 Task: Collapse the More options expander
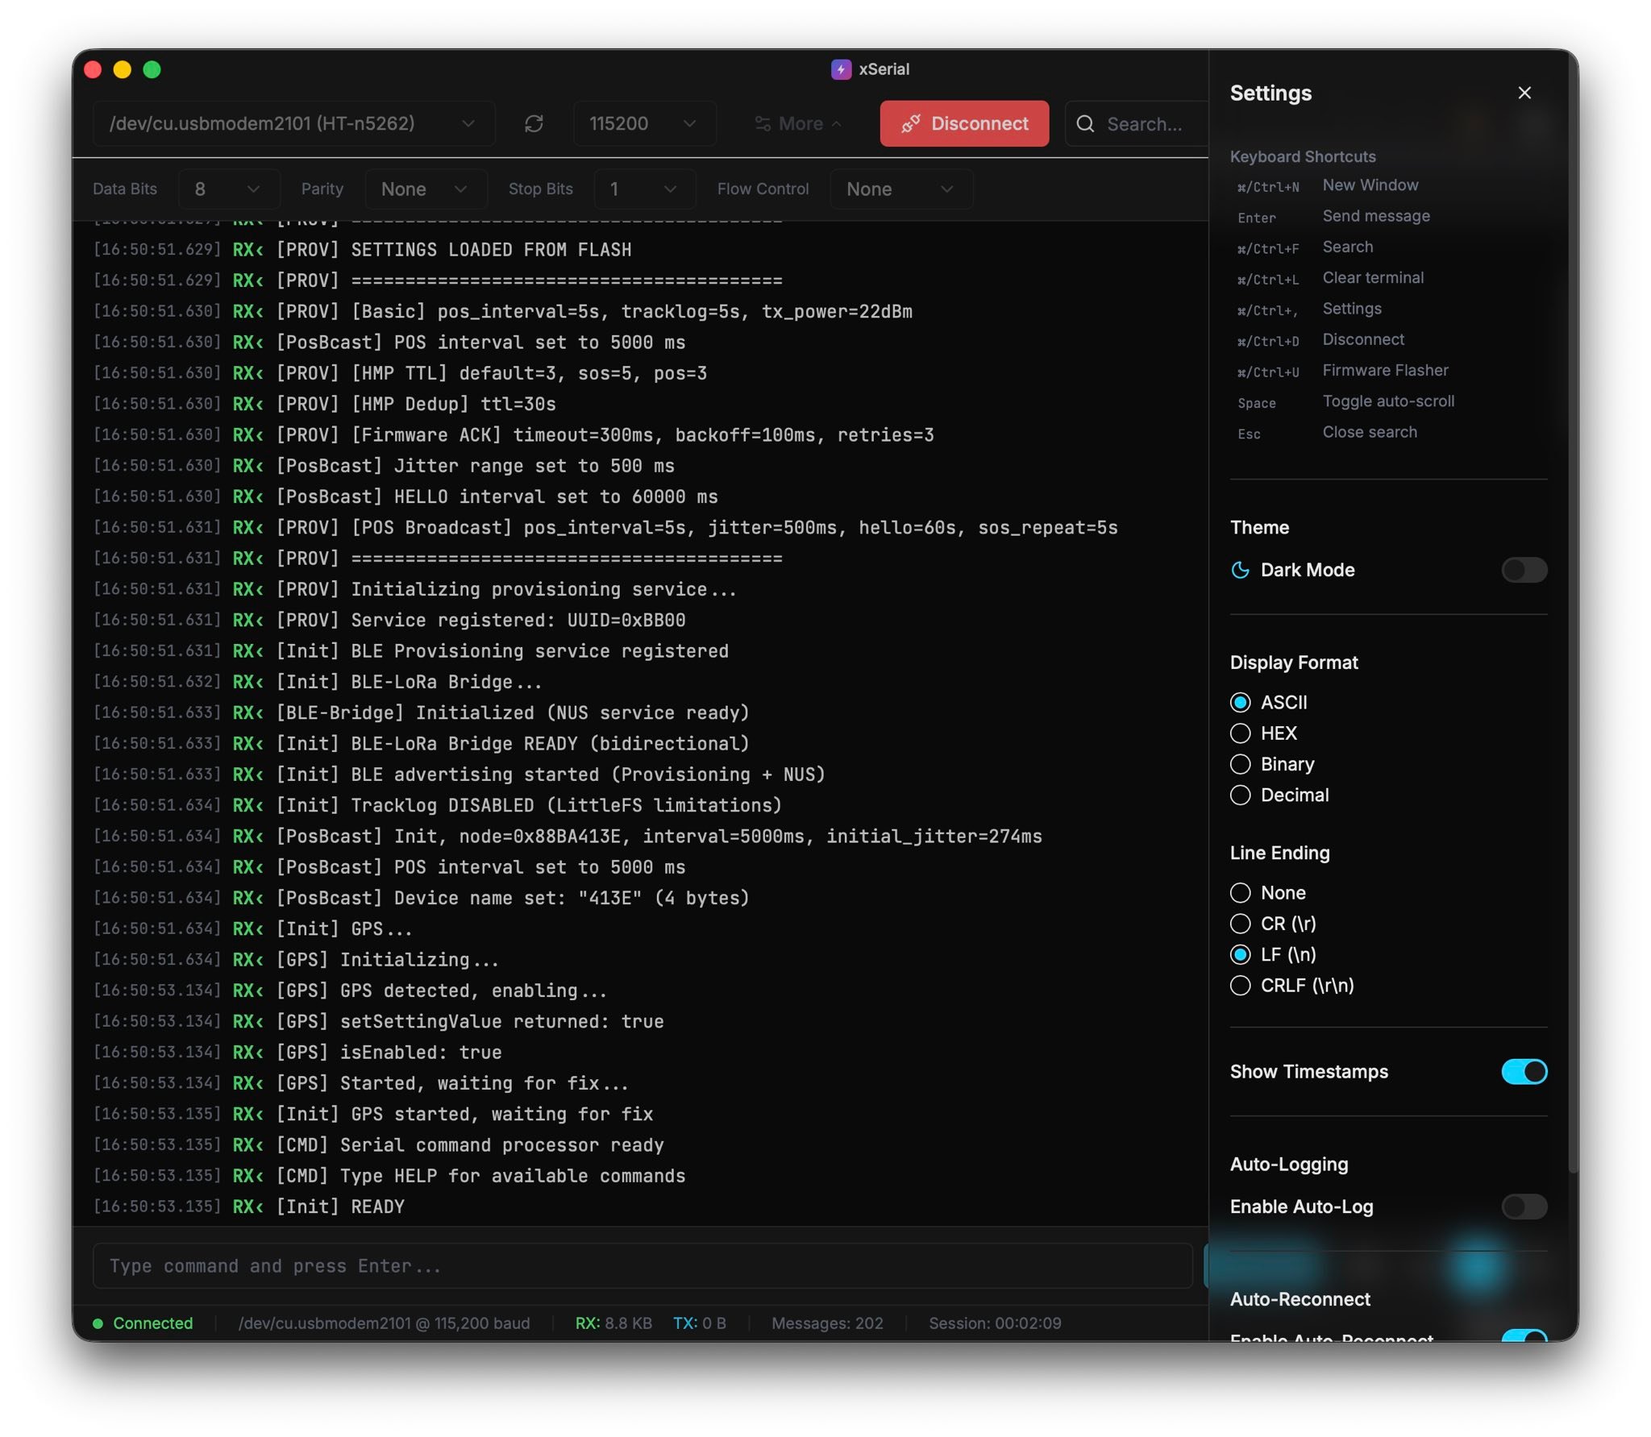(x=798, y=123)
